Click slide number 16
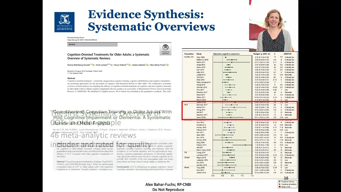This screenshot has height=192, width=341. click(x=286, y=178)
